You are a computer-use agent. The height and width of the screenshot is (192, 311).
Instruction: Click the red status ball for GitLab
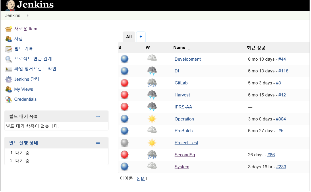click(125, 83)
